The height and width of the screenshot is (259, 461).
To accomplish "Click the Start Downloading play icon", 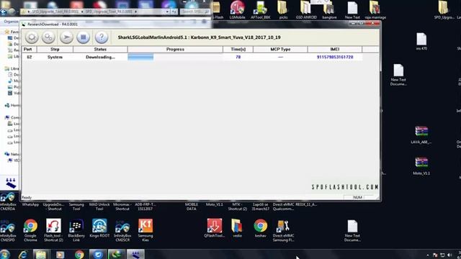I will 66,37.
